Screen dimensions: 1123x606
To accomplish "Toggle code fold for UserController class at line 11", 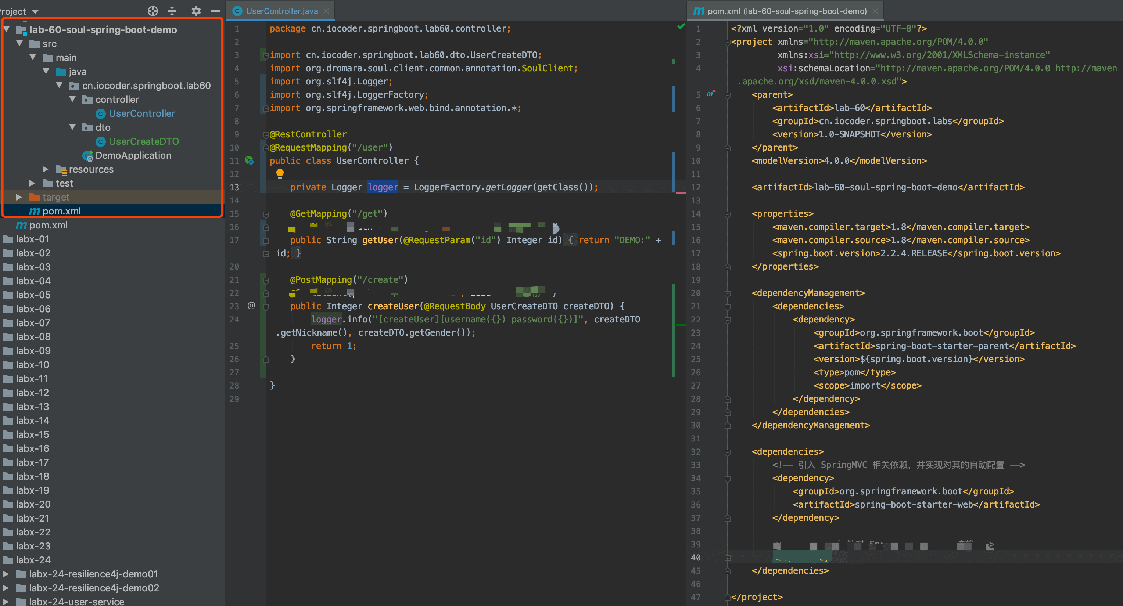I will point(266,147).
